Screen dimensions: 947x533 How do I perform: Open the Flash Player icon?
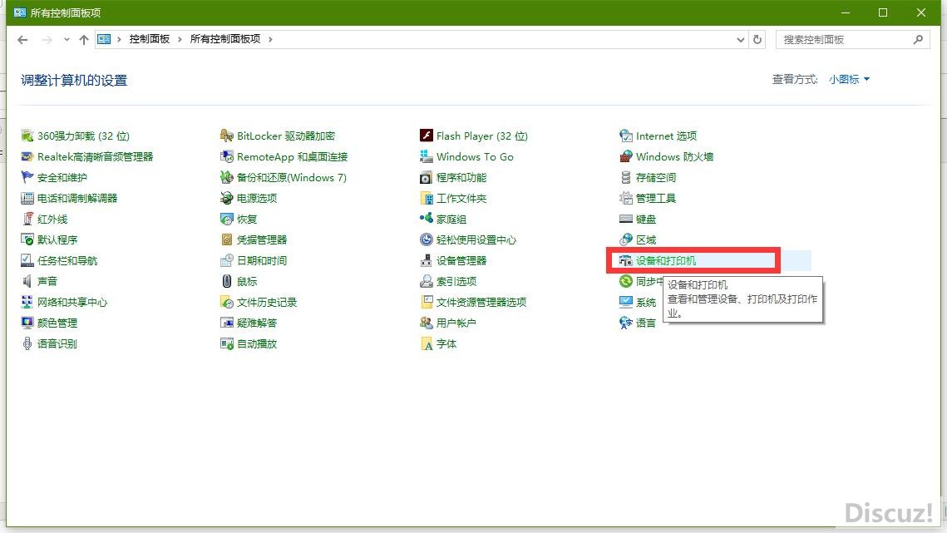coord(427,136)
